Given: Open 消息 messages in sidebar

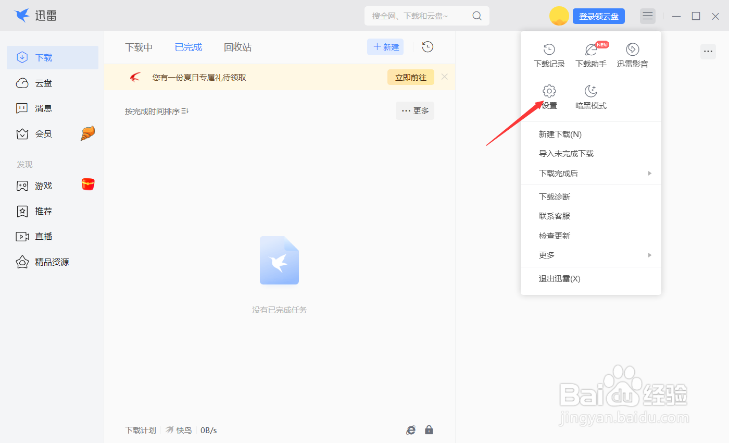Looking at the screenshot, I should [x=53, y=108].
